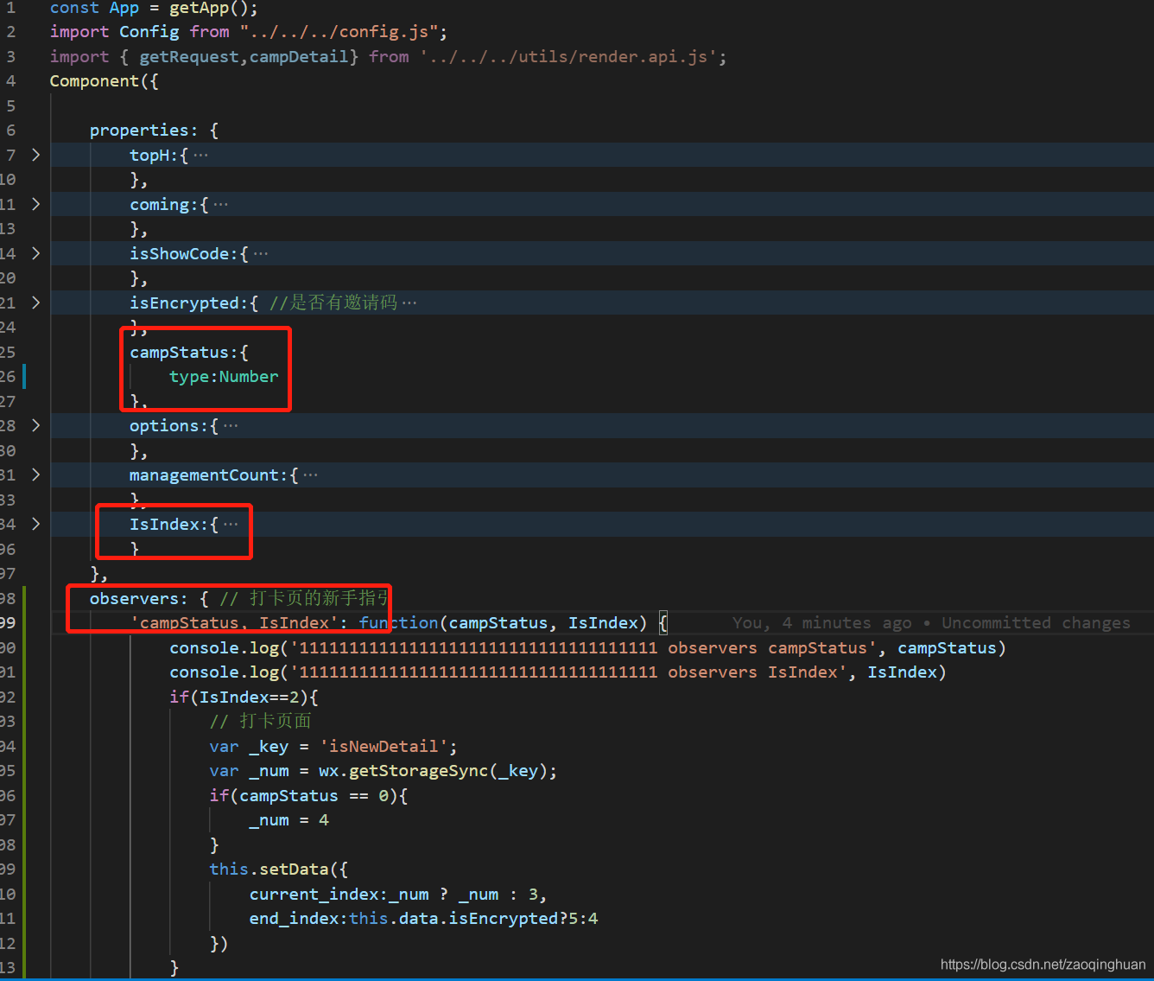This screenshot has height=981, width=1154.
Task: Click the "//是否有邀请码" comment
Action: click(x=333, y=303)
